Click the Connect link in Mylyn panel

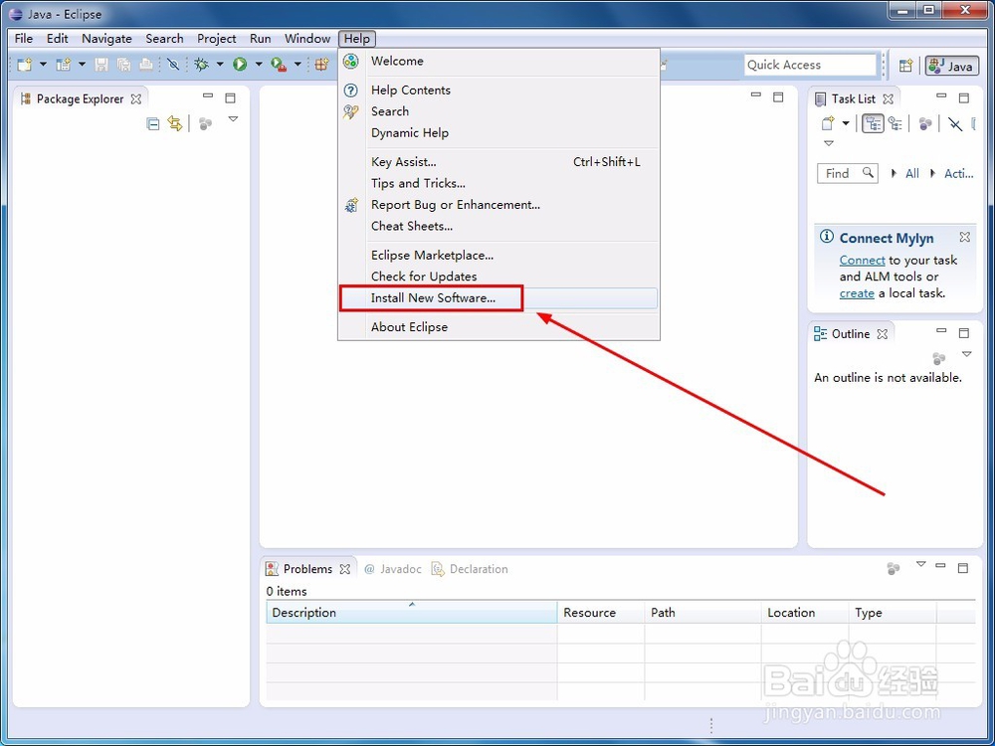tap(863, 260)
